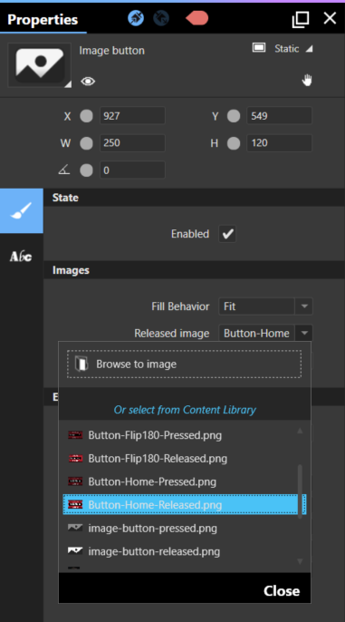
Task: Click the up arrow of the image list scrollbar
Action: click(x=300, y=431)
